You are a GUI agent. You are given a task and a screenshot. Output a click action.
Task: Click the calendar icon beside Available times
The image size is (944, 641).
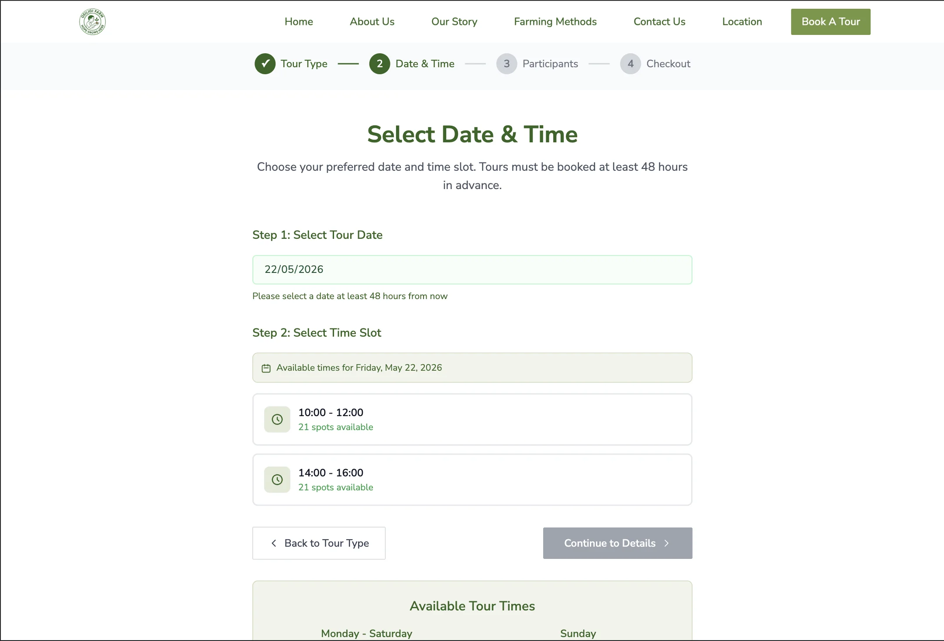tap(266, 368)
